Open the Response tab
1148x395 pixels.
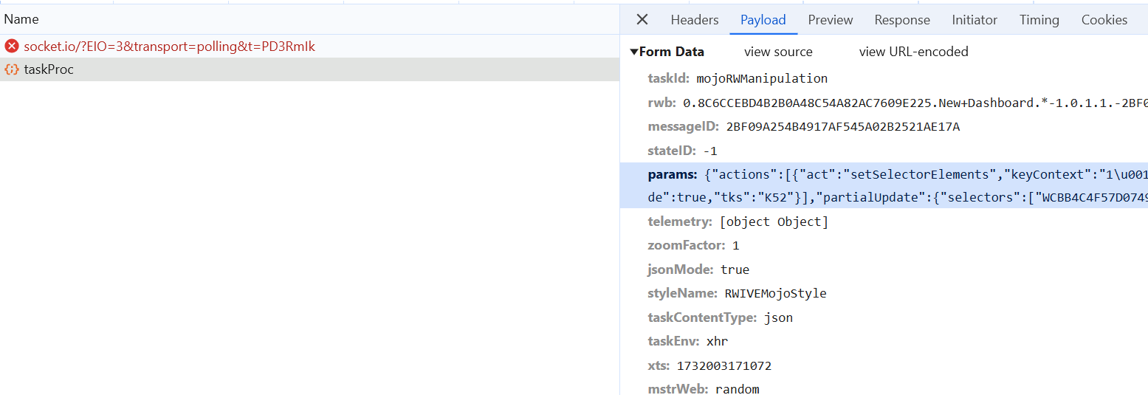pyautogui.click(x=902, y=20)
